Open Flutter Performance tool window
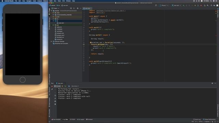Viewport: 219px width, 123px height. [x=209, y=120]
